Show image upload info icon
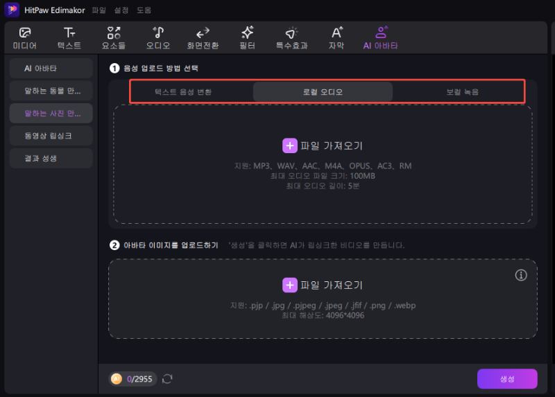 click(521, 275)
